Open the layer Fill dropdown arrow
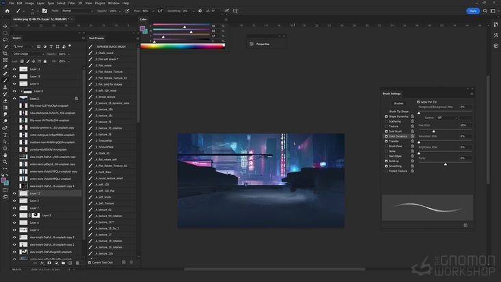 tap(68, 62)
